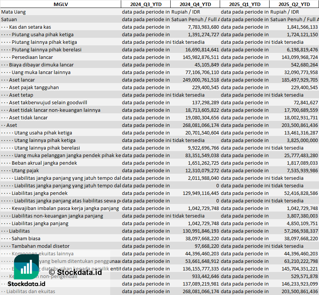Select the Aset pajak tangguhan label
This screenshot has width=319, height=295.
pos(34,87)
